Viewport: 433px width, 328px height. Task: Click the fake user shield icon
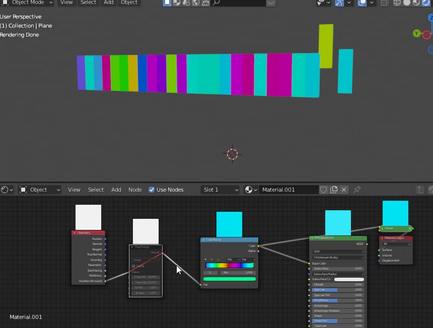pyautogui.click(x=324, y=190)
